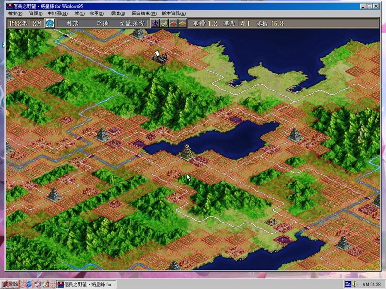
Task: Maximize the 信長之野望 game window
Action: 369,6
